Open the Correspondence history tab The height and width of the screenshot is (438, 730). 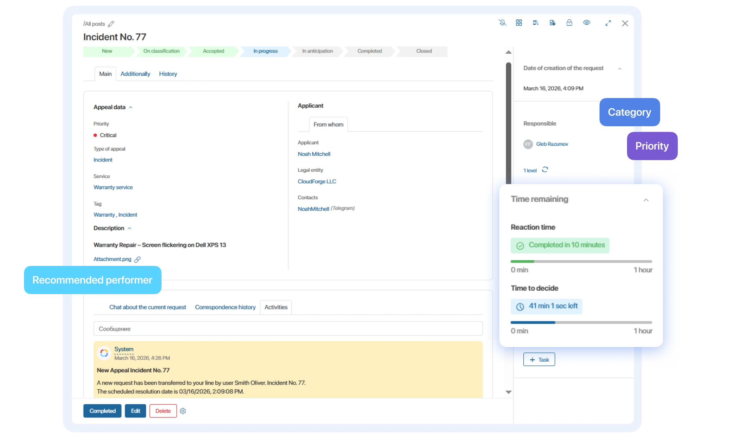(x=225, y=307)
